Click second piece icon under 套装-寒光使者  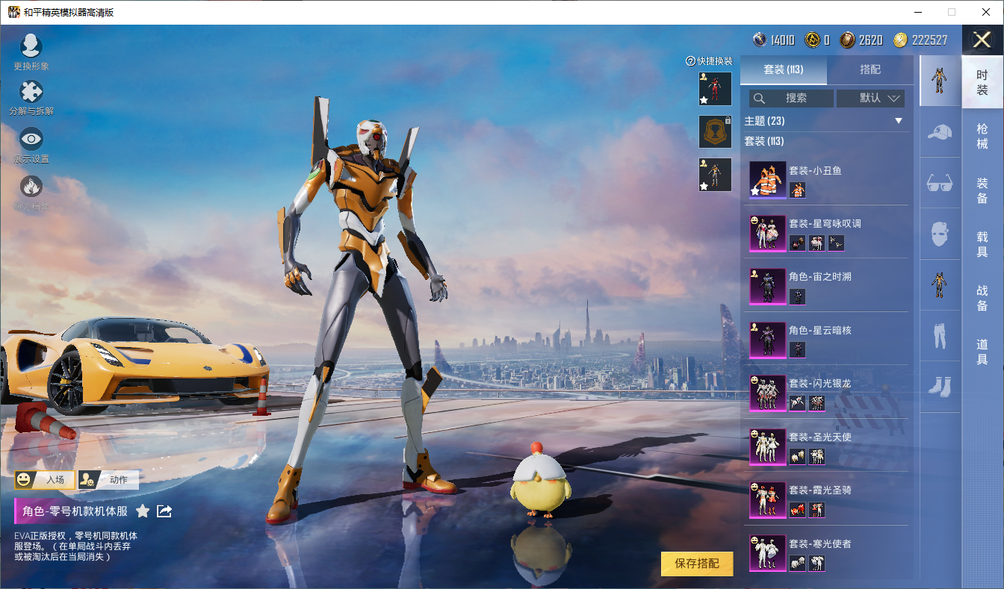pos(817,564)
